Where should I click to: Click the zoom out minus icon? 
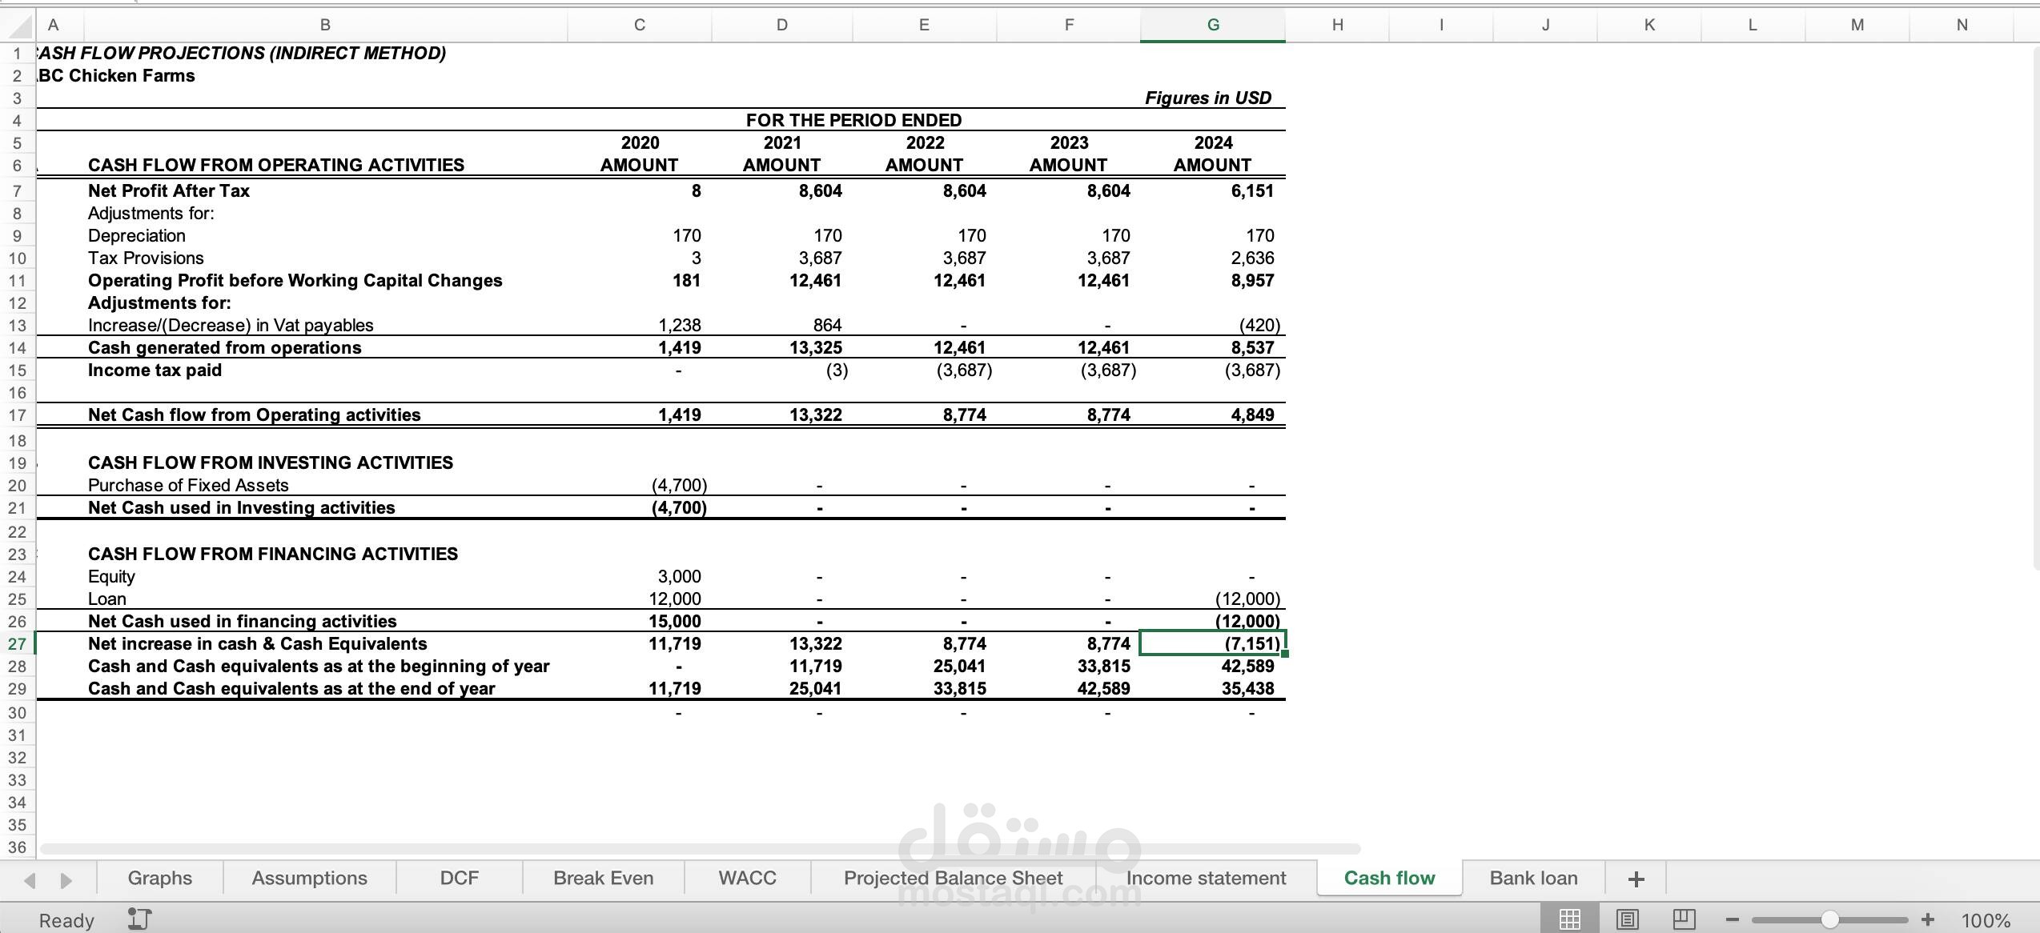point(1733,920)
